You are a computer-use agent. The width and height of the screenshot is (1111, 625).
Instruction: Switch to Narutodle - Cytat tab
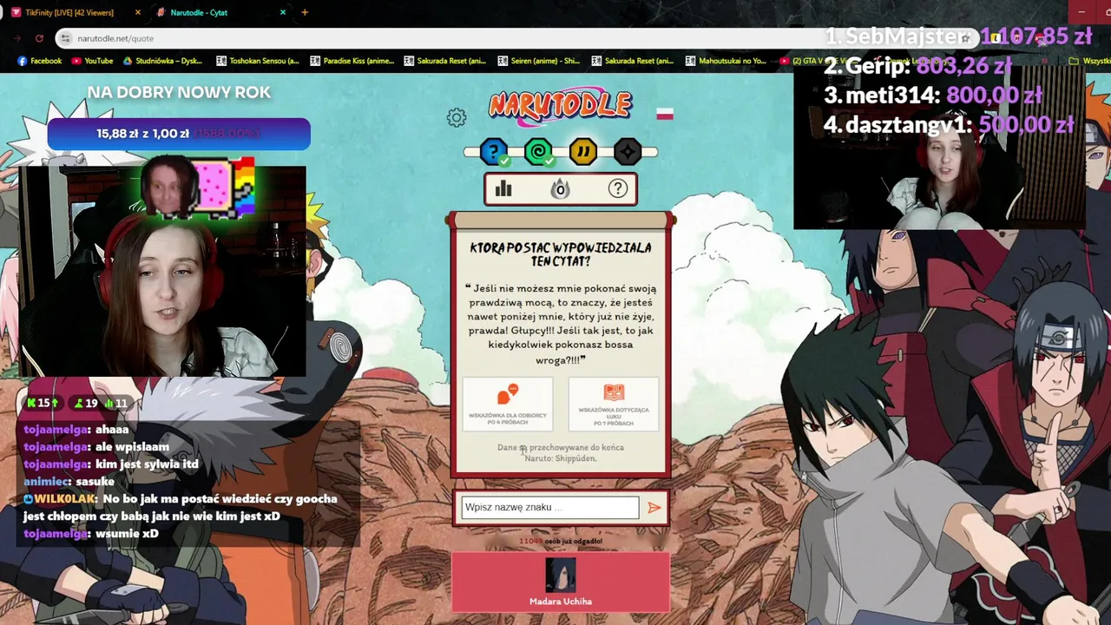(x=220, y=12)
